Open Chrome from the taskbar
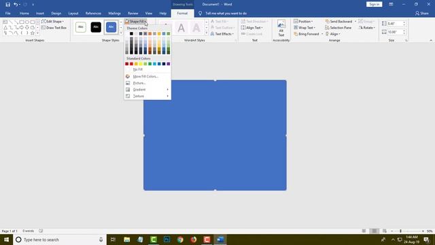The height and width of the screenshot is (245, 435). 180,240
